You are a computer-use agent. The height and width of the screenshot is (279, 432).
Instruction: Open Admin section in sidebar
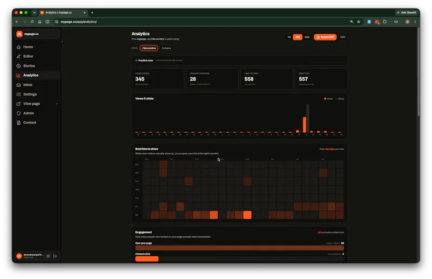37,113
